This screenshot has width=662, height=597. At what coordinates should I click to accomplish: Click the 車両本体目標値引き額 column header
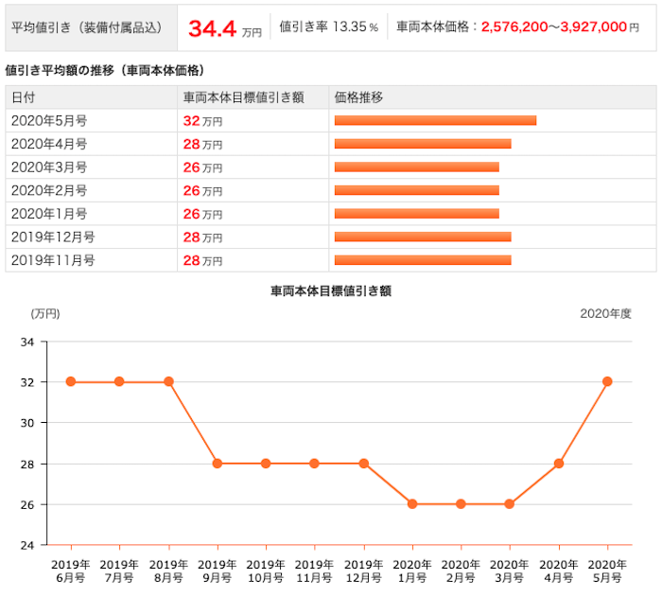click(244, 97)
